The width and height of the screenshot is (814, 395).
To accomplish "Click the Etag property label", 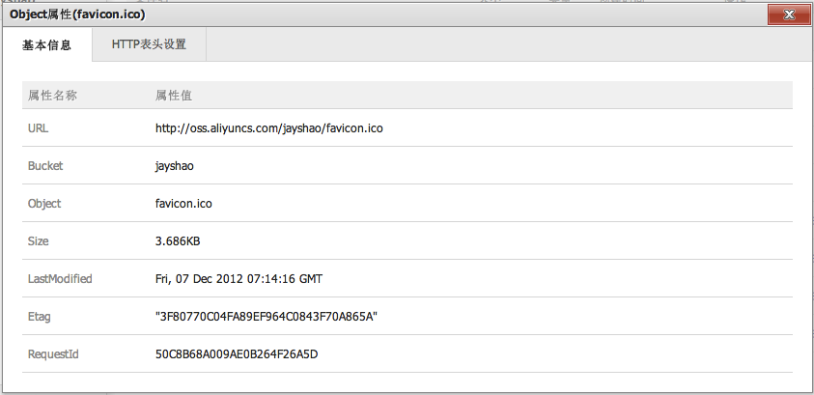I will [x=40, y=317].
